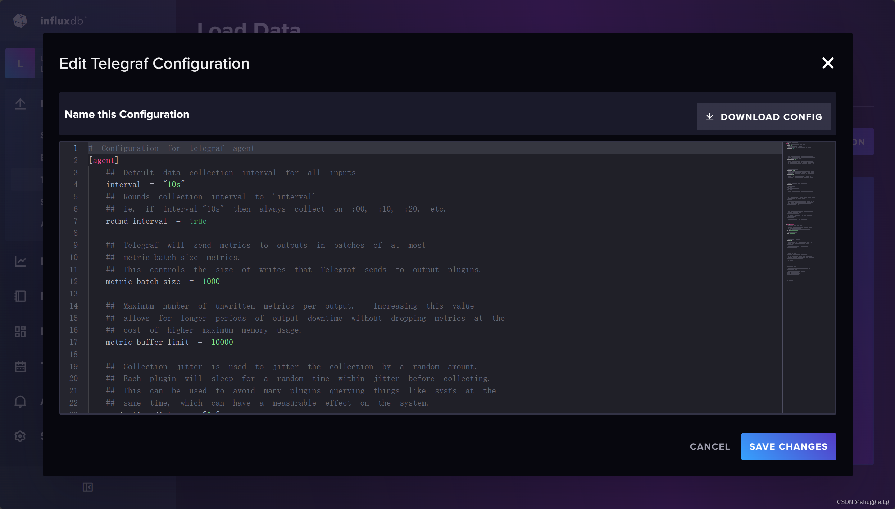Click the interval "10s" value in editor
This screenshot has height=509, width=895.
pos(174,185)
